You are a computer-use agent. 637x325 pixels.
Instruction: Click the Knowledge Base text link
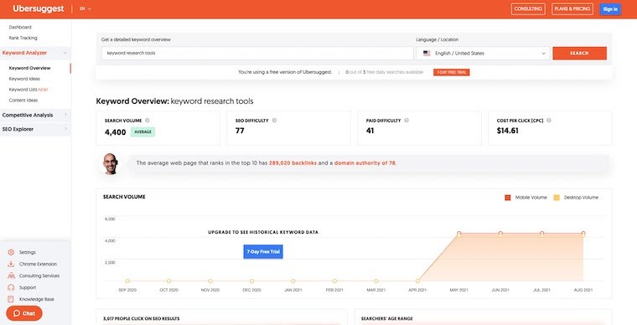tap(37, 299)
